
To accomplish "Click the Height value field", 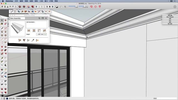I will tap(40, 34).
